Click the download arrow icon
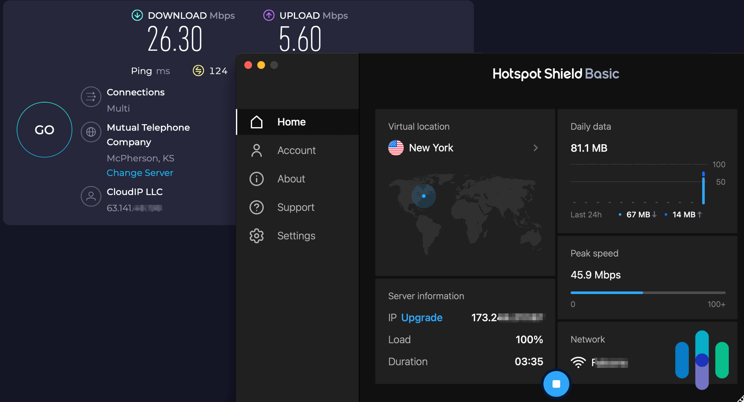Image resolution: width=744 pixels, height=402 pixels. coord(137,15)
